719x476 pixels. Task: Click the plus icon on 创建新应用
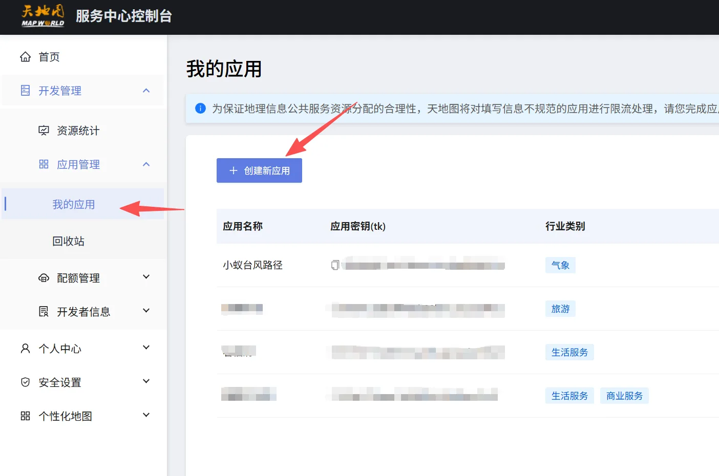pyautogui.click(x=234, y=170)
